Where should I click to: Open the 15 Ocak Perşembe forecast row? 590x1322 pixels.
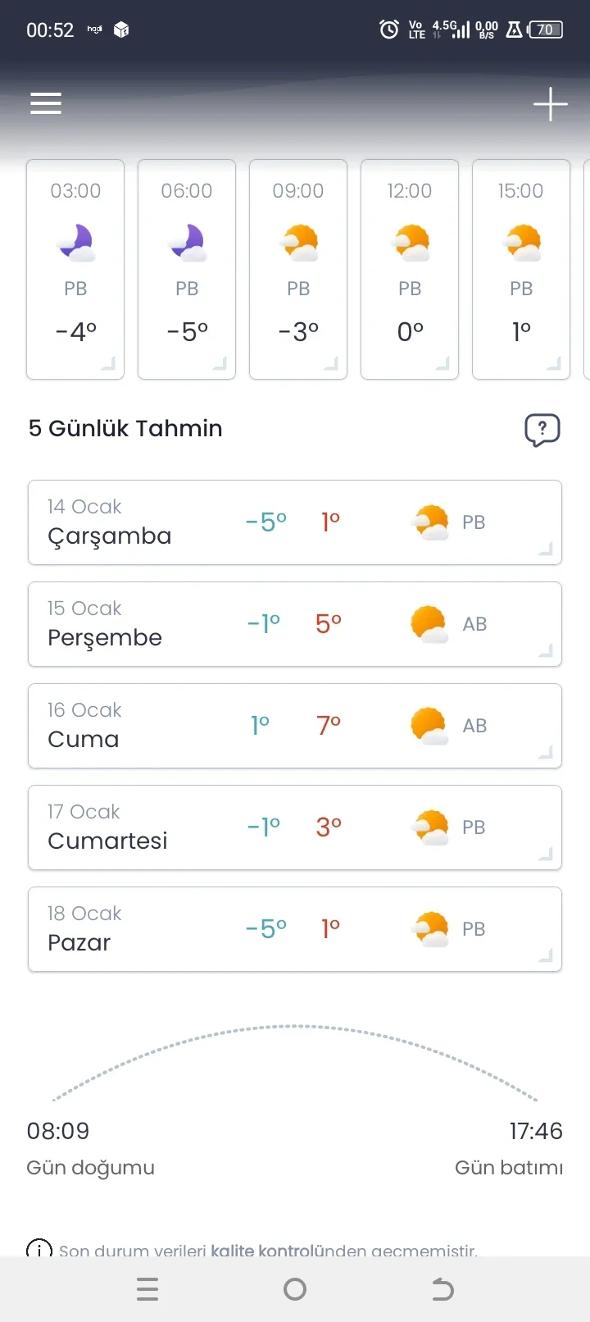point(295,624)
